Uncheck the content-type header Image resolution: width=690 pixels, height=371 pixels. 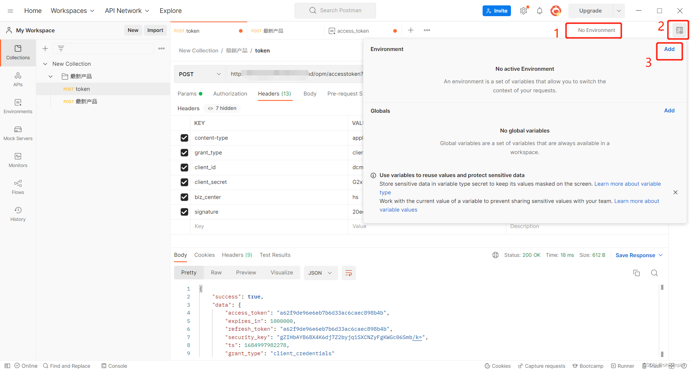pyautogui.click(x=184, y=138)
